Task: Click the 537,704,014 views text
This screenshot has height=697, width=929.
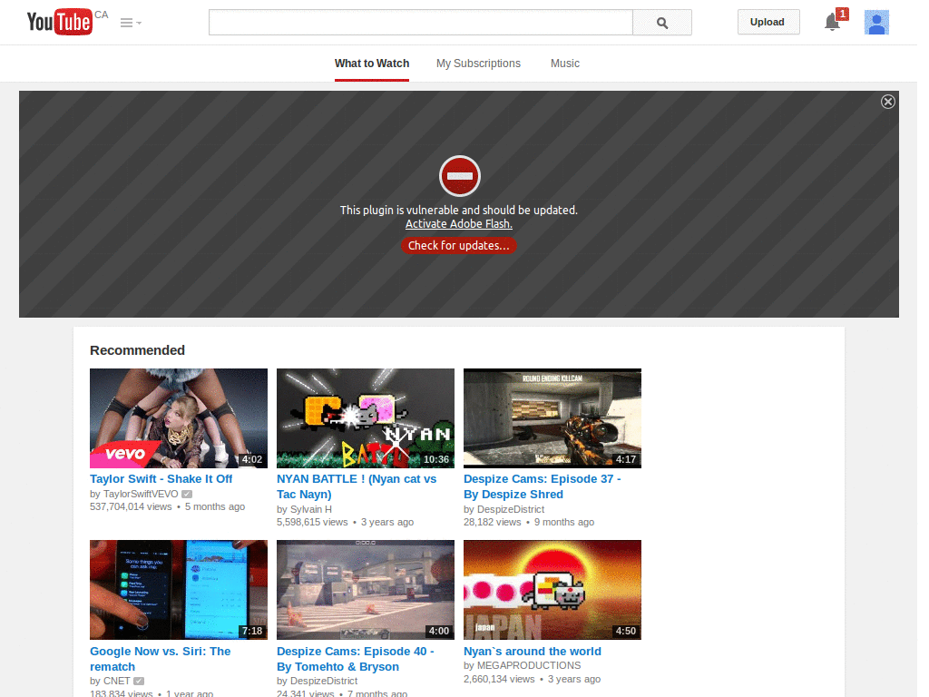Action: [131, 506]
